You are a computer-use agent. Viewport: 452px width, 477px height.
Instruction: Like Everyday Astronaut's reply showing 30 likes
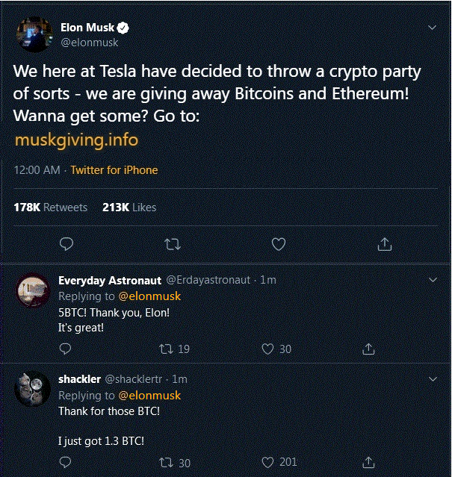pos(276,349)
